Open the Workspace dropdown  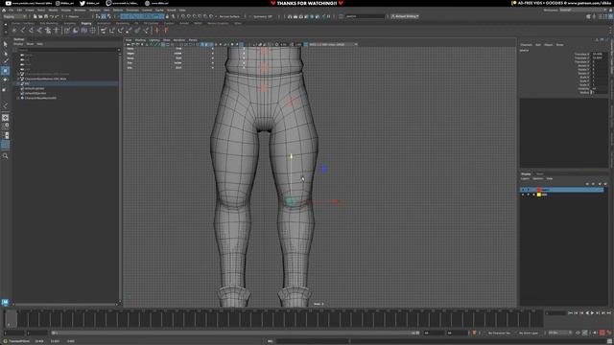point(583,10)
